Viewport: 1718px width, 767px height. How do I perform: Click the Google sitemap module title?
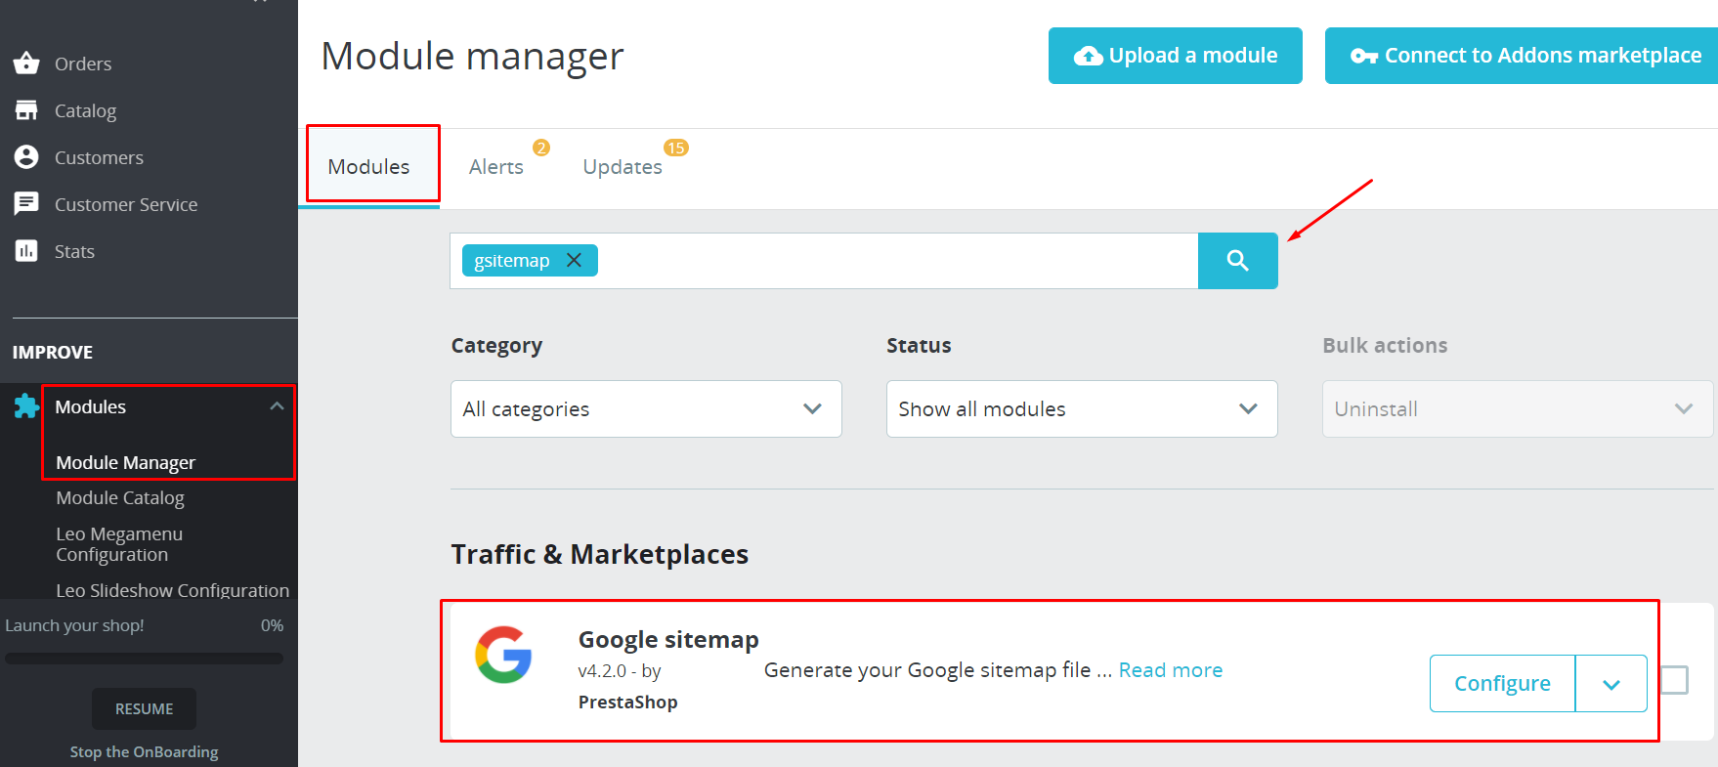[668, 639]
